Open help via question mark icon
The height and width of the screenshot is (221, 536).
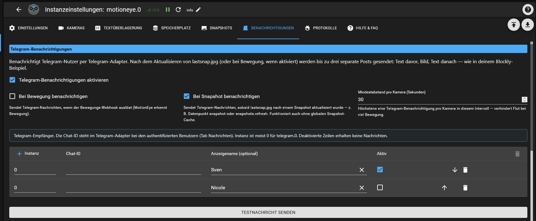[x=528, y=10]
